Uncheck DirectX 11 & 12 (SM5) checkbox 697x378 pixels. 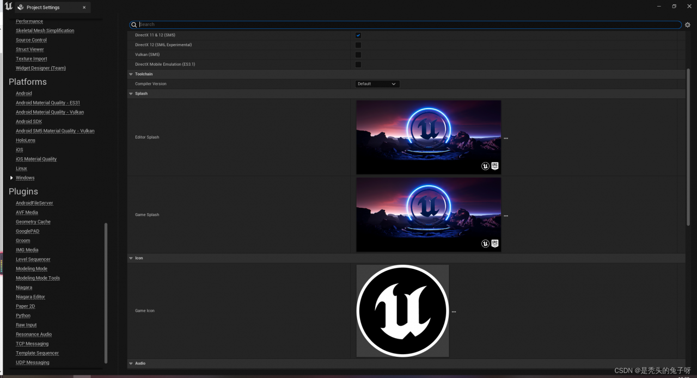[x=358, y=35]
